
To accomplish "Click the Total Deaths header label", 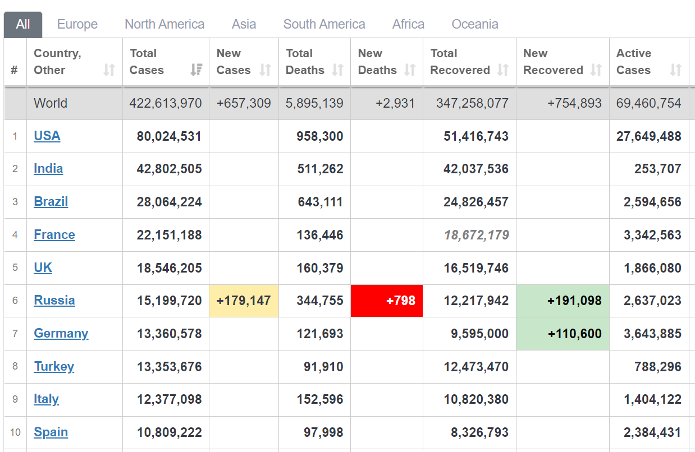I will [305, 62].
